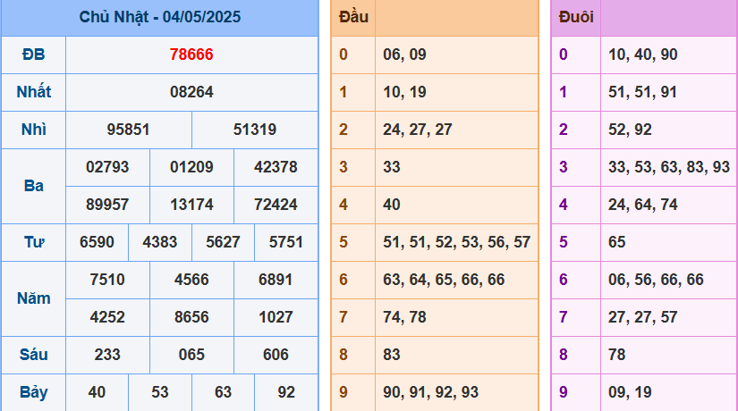Viewport: 738px width, 411px height.
Task: Click Đầu row 7 values 74, 78
Action: pyautogui.click(x=404, y=317)
